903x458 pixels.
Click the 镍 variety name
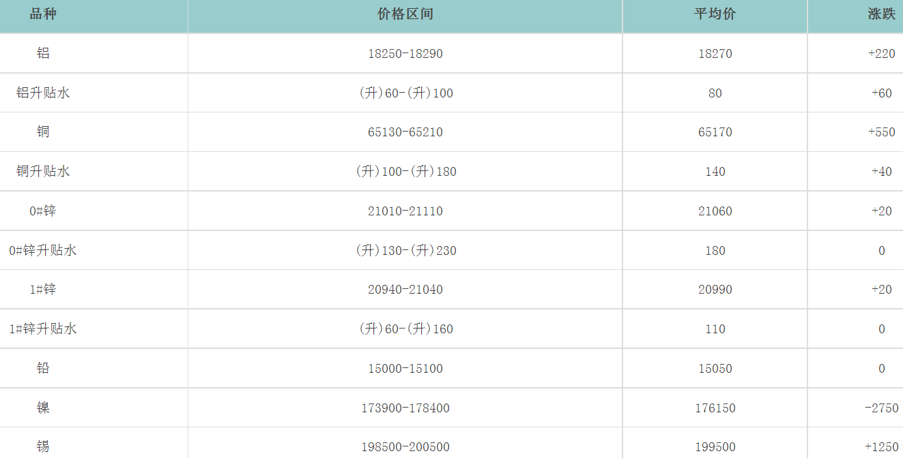pos(43,408)
